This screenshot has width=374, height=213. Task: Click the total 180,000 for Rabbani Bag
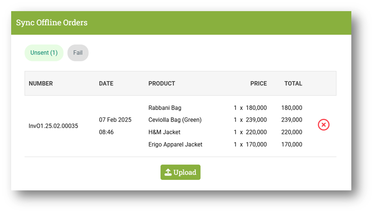[x=292, y=108]
